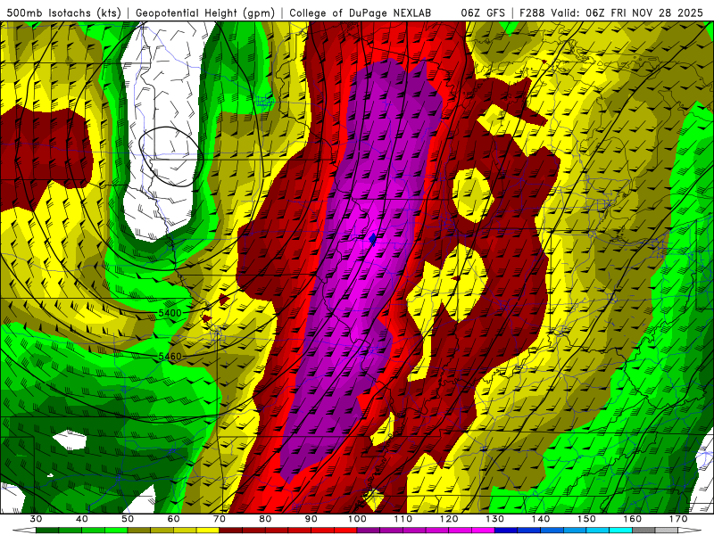Click the gray legend swatch right of 160
Viewport: 714px width, 535px height.
pos(643,531)
